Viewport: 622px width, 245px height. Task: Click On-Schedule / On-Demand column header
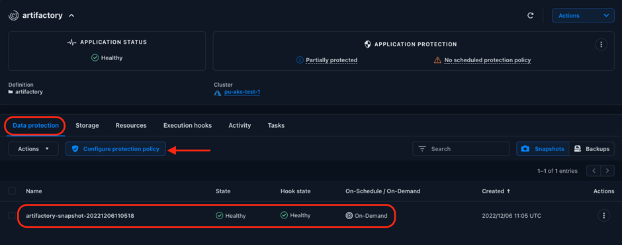[x=383, y=191]
